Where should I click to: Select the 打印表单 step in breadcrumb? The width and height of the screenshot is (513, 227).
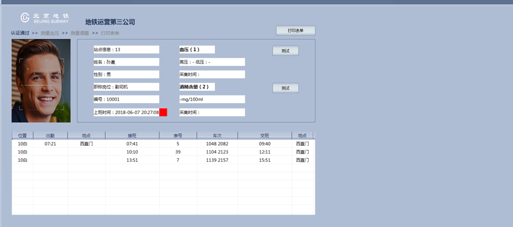pyautogui.click(x=110, y=33)
